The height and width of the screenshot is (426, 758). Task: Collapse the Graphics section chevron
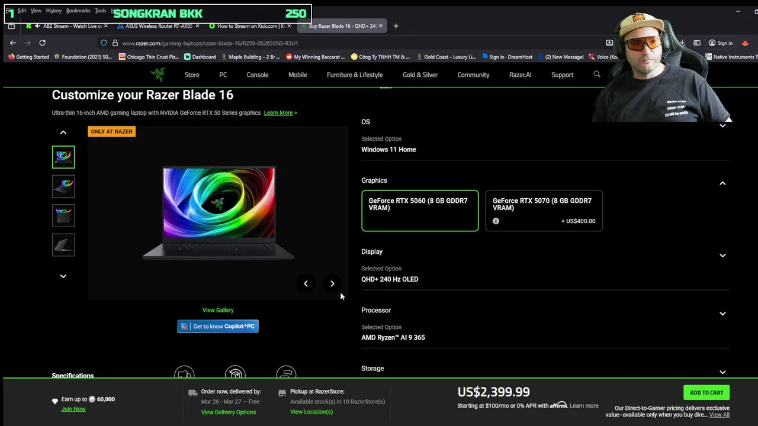click(722, 183)
